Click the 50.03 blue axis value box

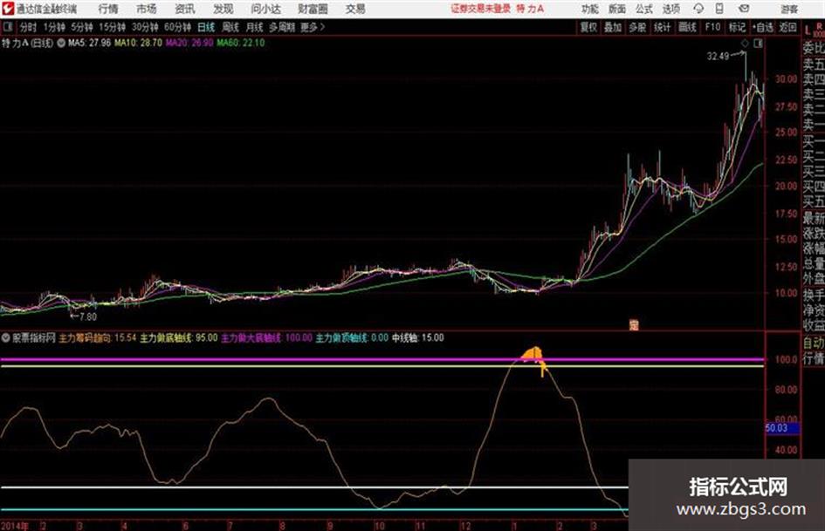point(782,428)
